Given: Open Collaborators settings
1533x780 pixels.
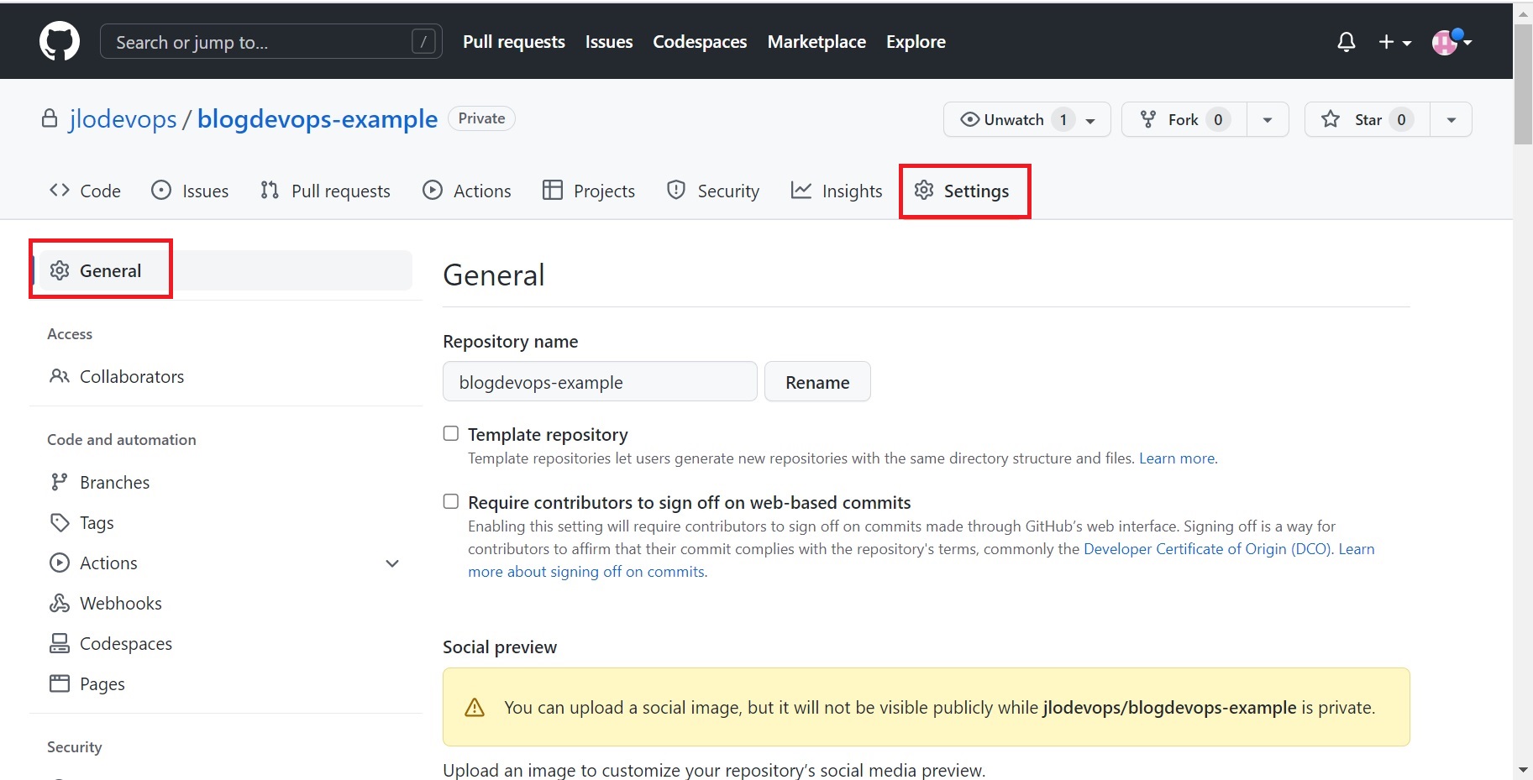Looking at the screenshot, I should (225, 376).
